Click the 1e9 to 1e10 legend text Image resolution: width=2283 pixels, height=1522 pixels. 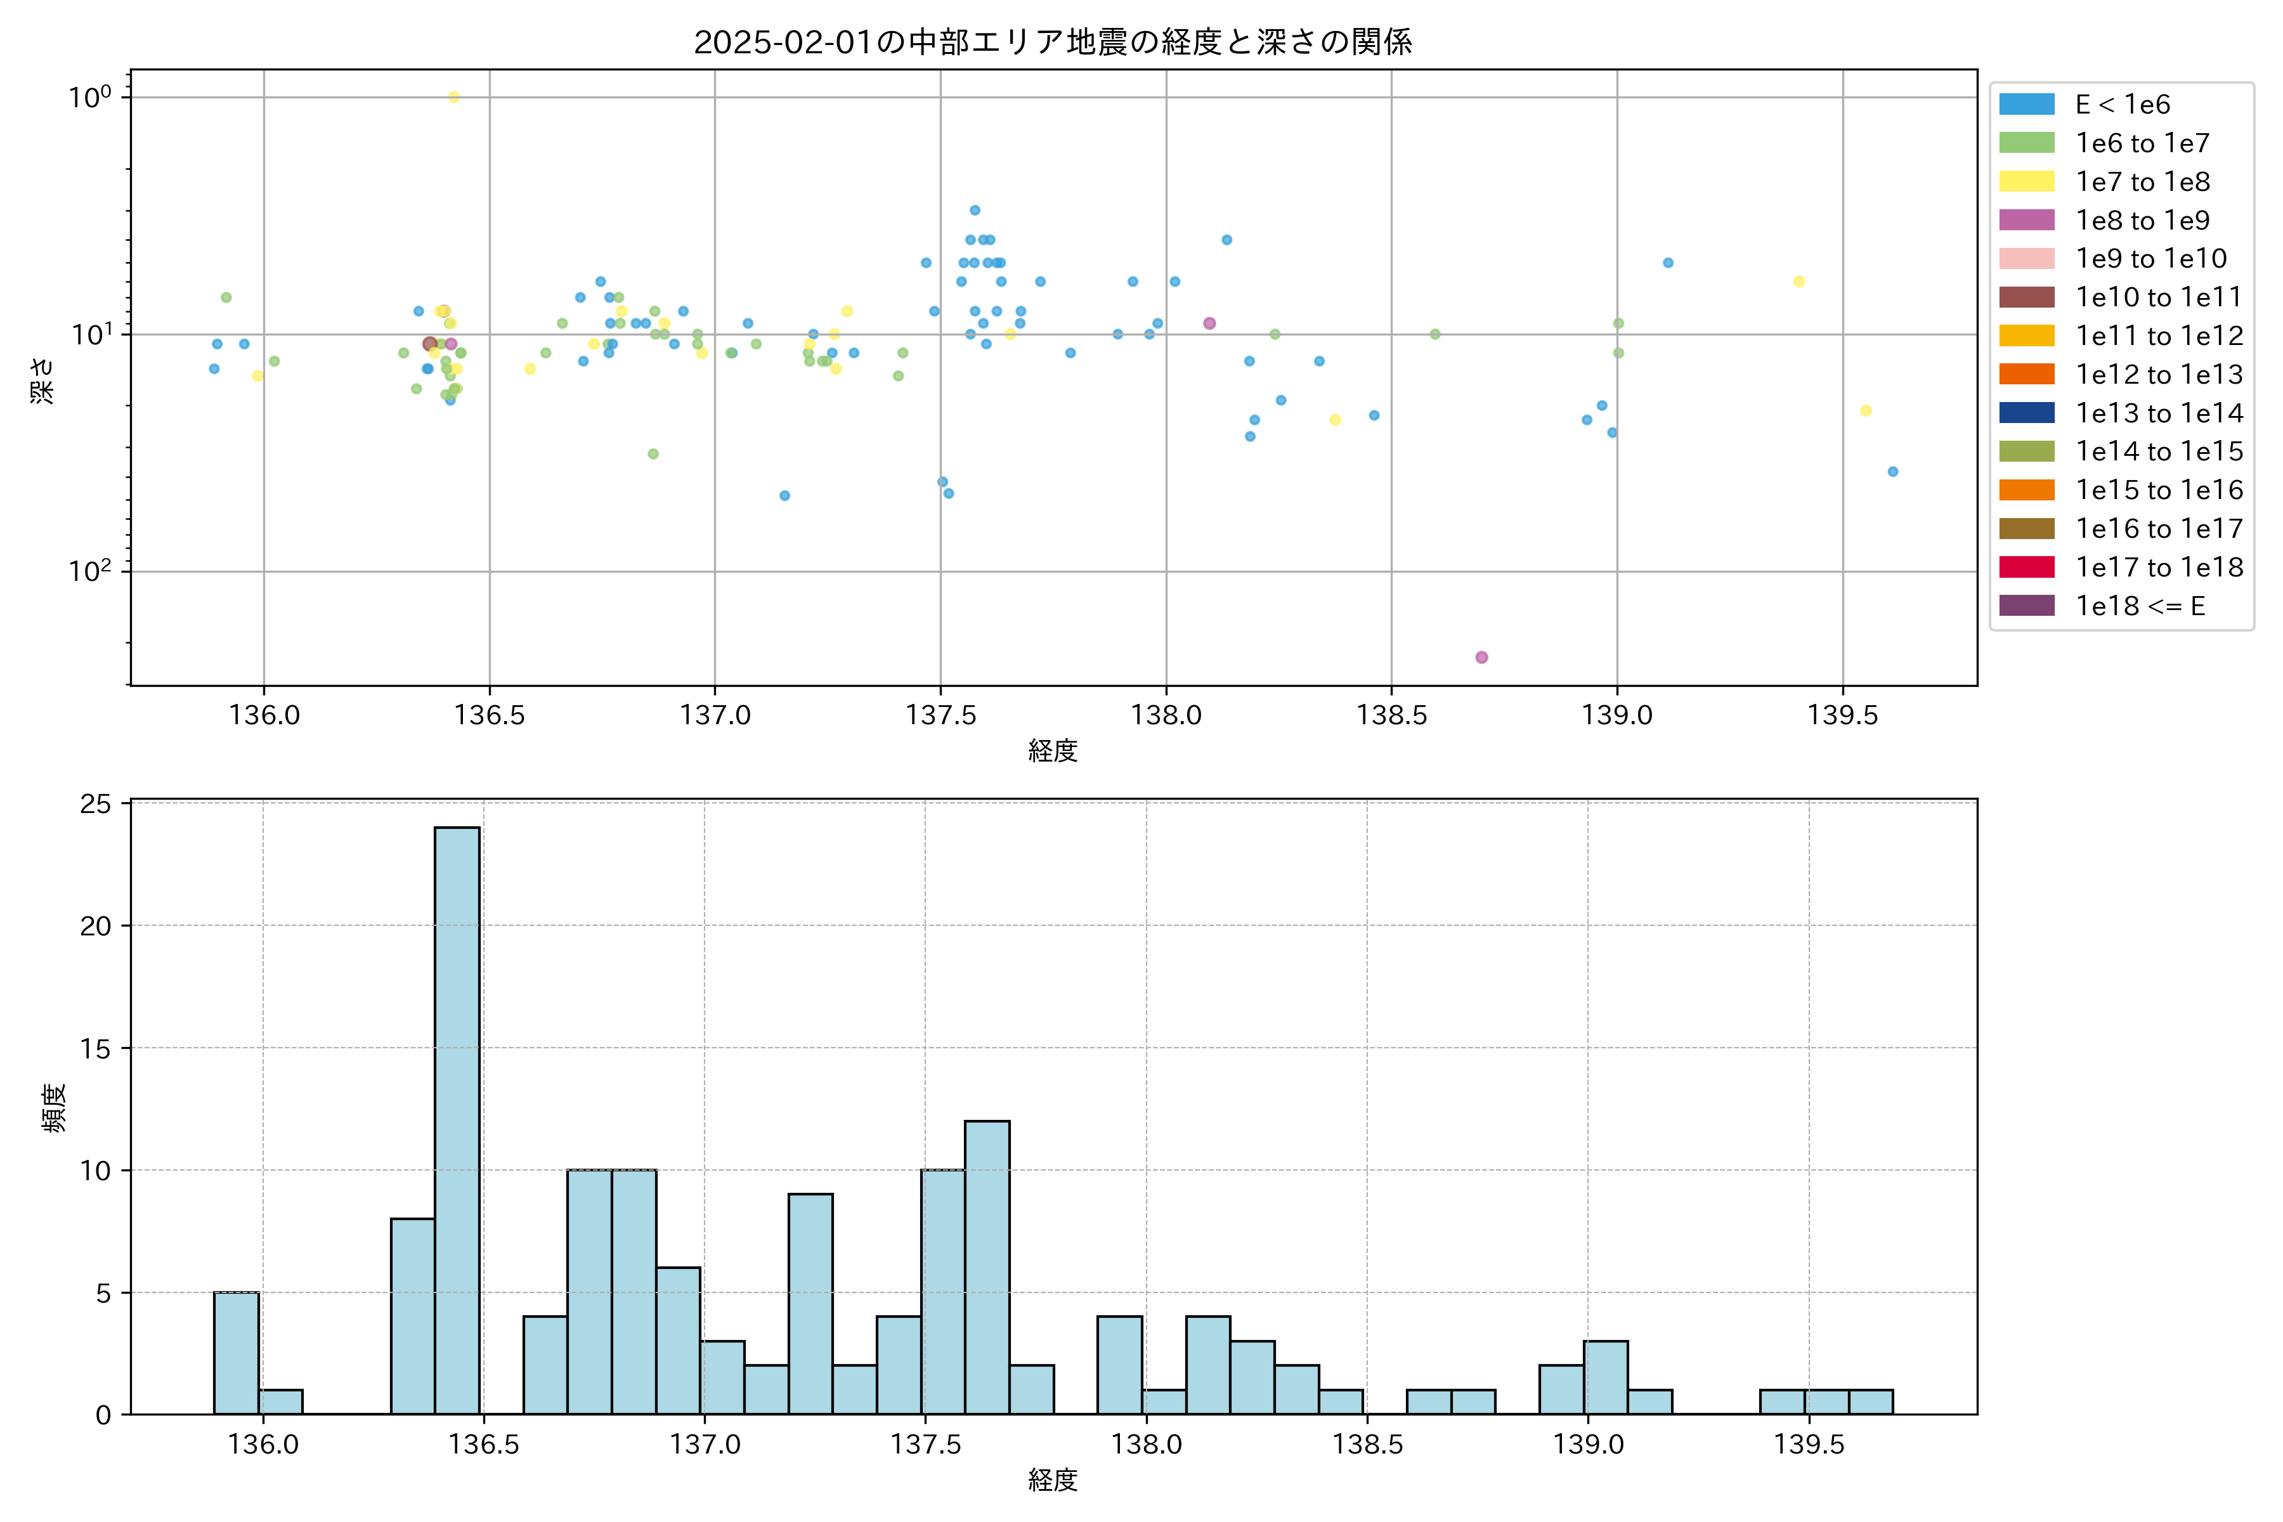click(x=2151, y=258)
